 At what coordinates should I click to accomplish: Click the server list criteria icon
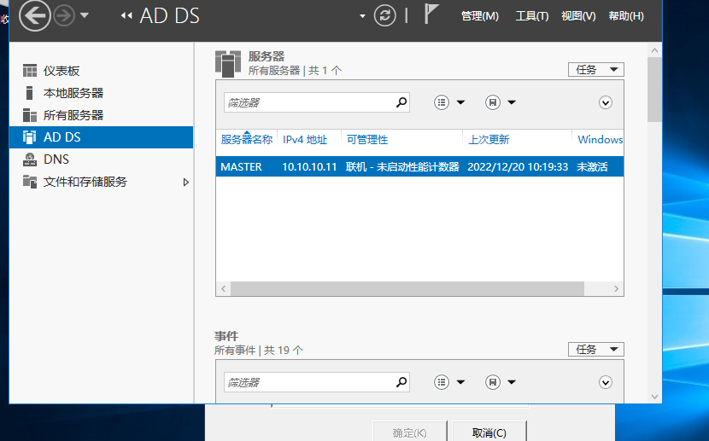tap(442, 102)
